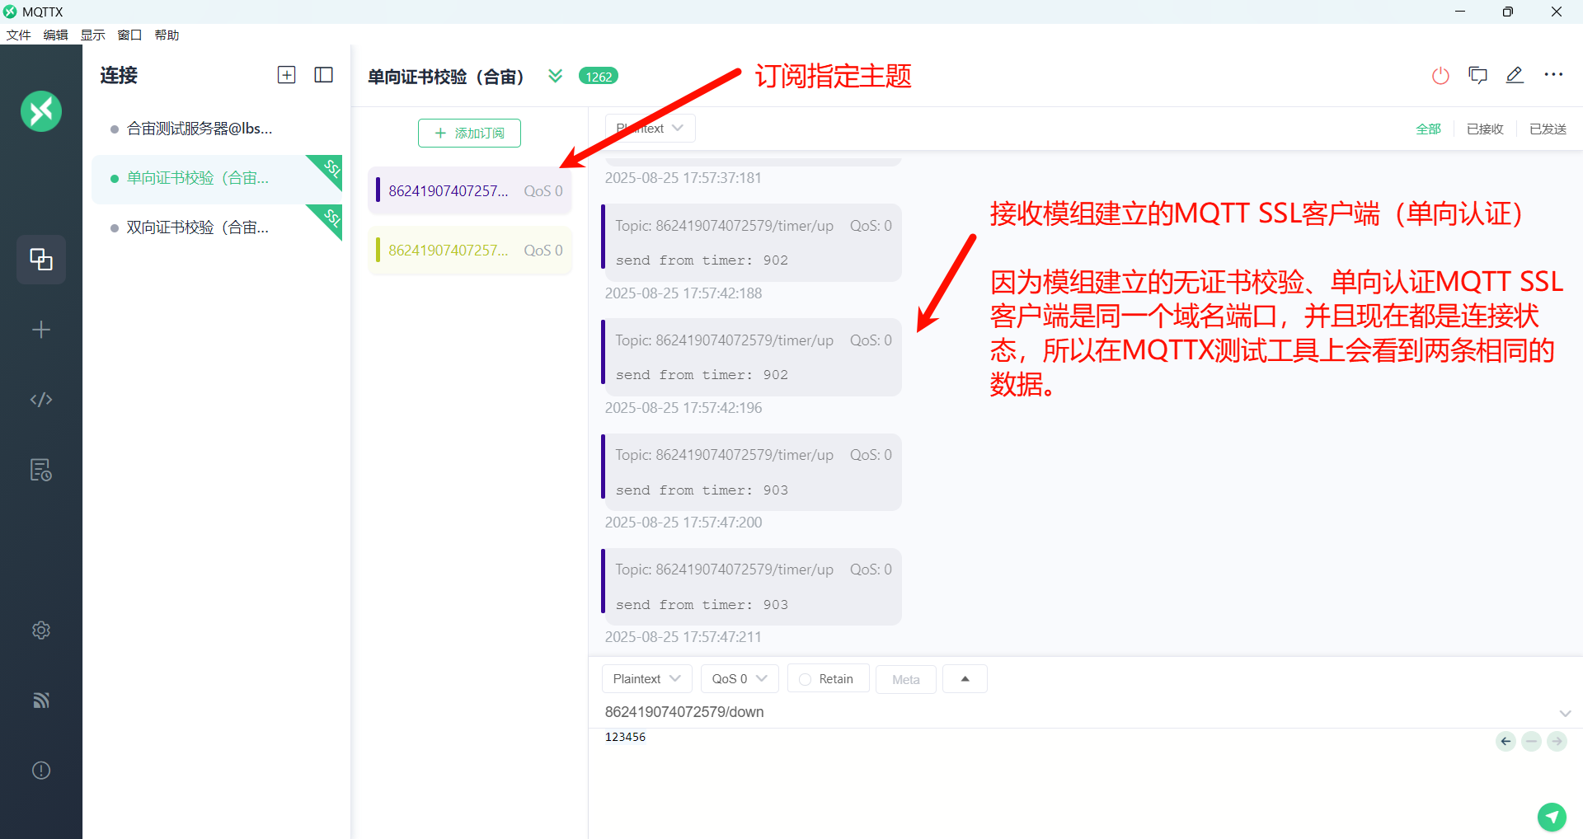
Task: Select the 合宙测试服务器@lbs... connection
Action: click(216, 129)
